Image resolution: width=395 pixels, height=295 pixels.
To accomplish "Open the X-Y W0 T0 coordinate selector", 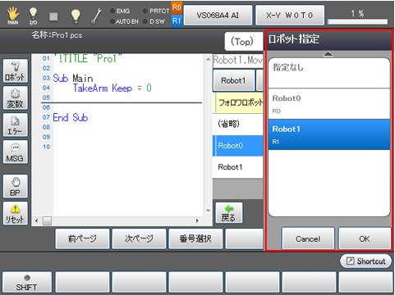I will [290, 16].
